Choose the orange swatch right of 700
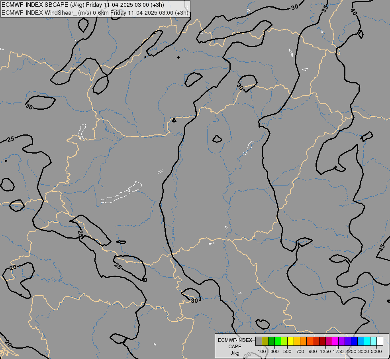This screenshot has height=359, width=390. tap(303, 341)
